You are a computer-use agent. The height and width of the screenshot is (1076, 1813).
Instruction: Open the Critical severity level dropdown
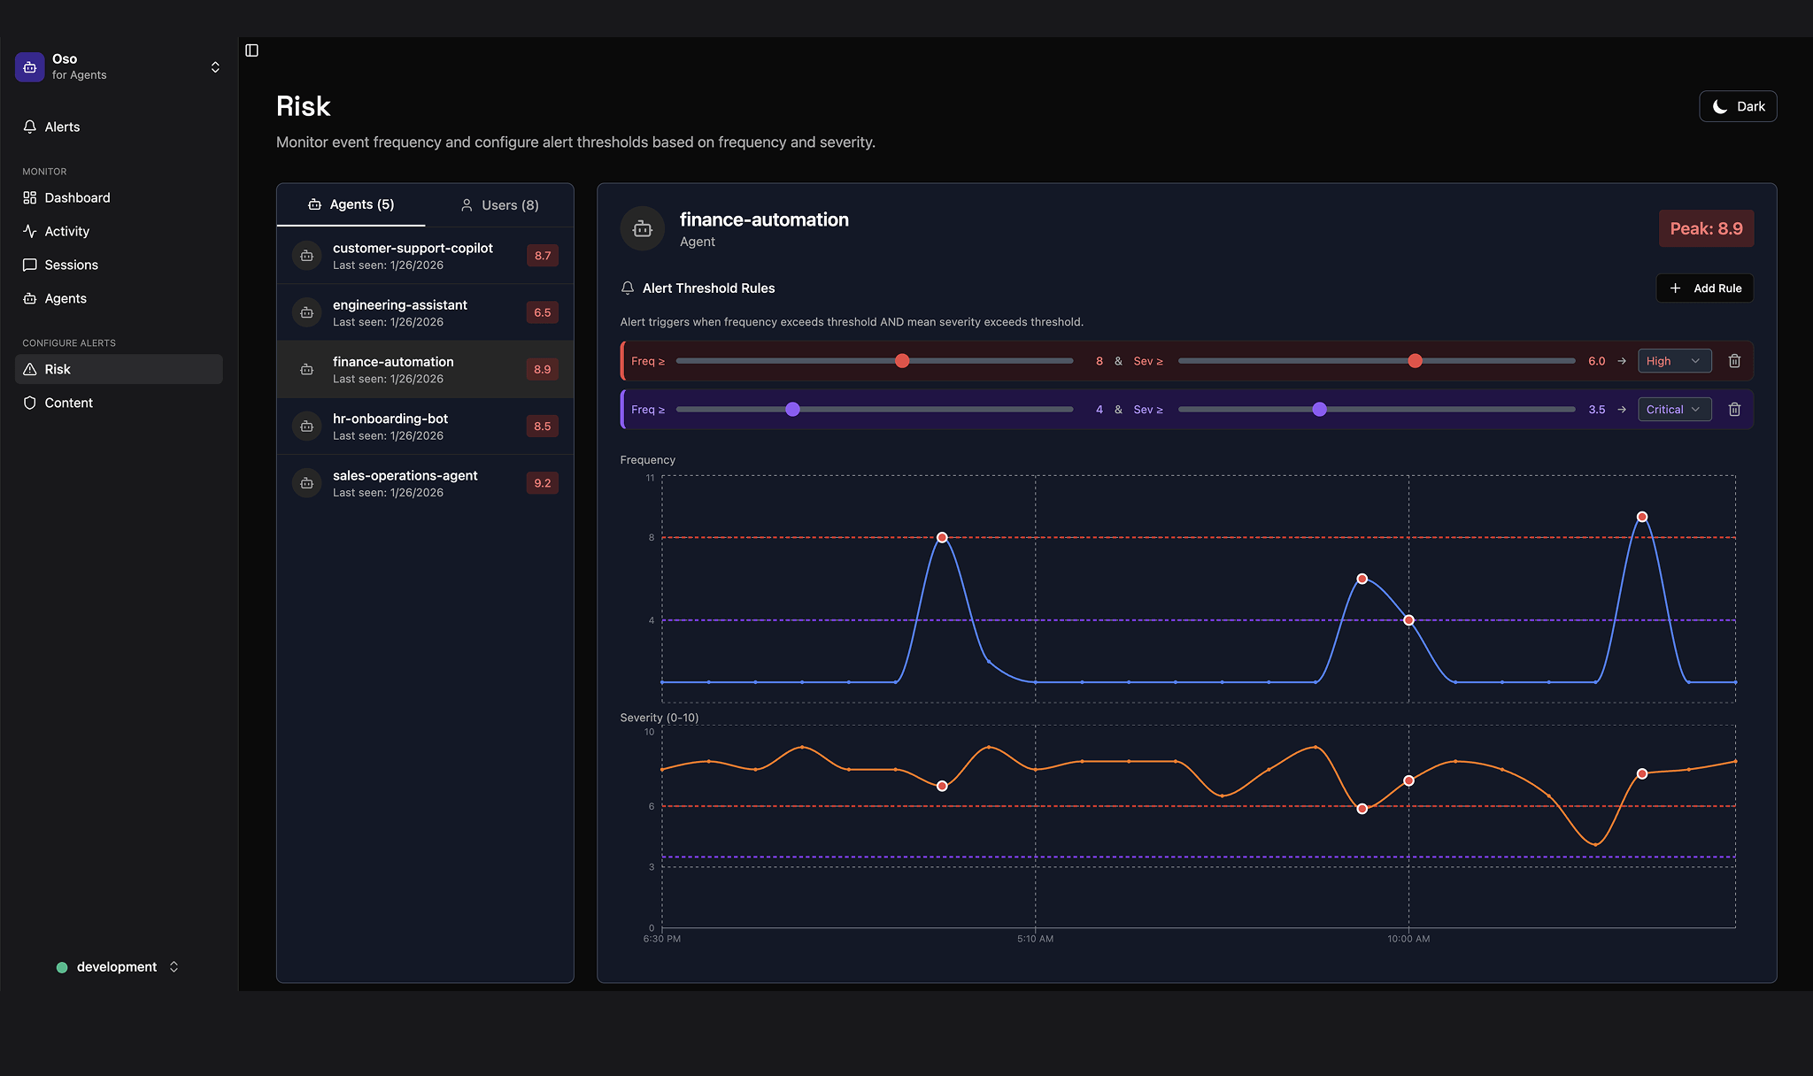click(x=1673, y=409)
